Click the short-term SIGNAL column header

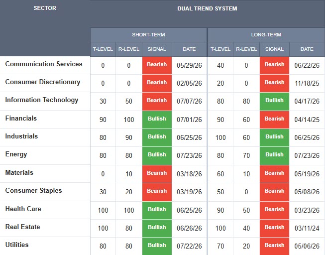[157, 49]
